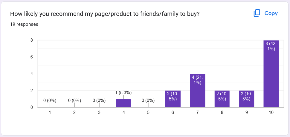Viewport: 290px width, 137px height.
Task: Click the Copy text label
Action: coord(271,13)
